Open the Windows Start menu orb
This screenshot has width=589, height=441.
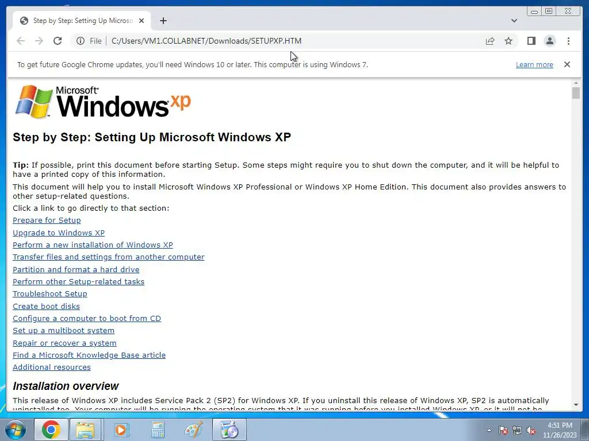tap(16, 430)
